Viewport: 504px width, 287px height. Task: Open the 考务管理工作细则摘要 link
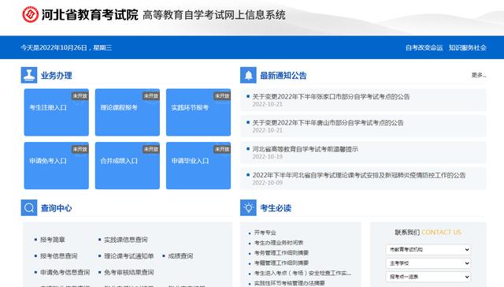click(x=281, y=253)
